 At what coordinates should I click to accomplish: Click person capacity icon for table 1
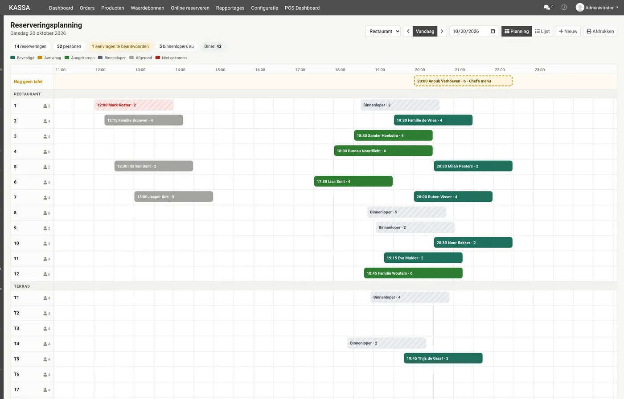[45, 106]
